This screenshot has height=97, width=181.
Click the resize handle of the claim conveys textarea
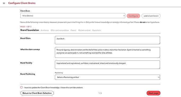(x=159, y=57)
